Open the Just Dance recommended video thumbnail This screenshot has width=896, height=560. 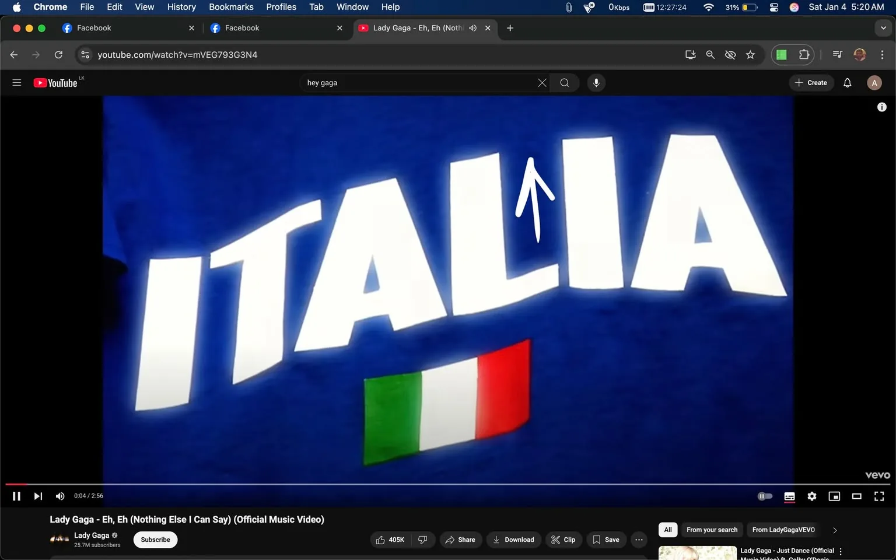[x=696, y=552]
